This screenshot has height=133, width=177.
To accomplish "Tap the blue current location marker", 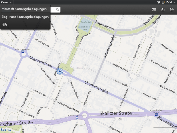I will [60, 71].
